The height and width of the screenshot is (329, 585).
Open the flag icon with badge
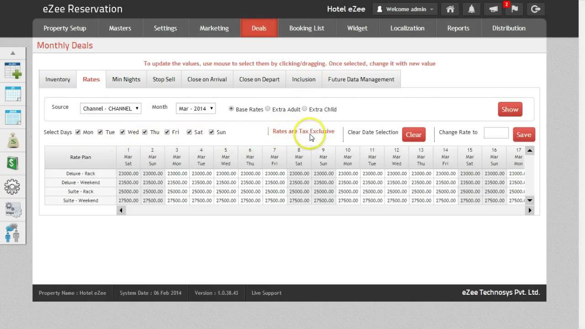point(515,9)
